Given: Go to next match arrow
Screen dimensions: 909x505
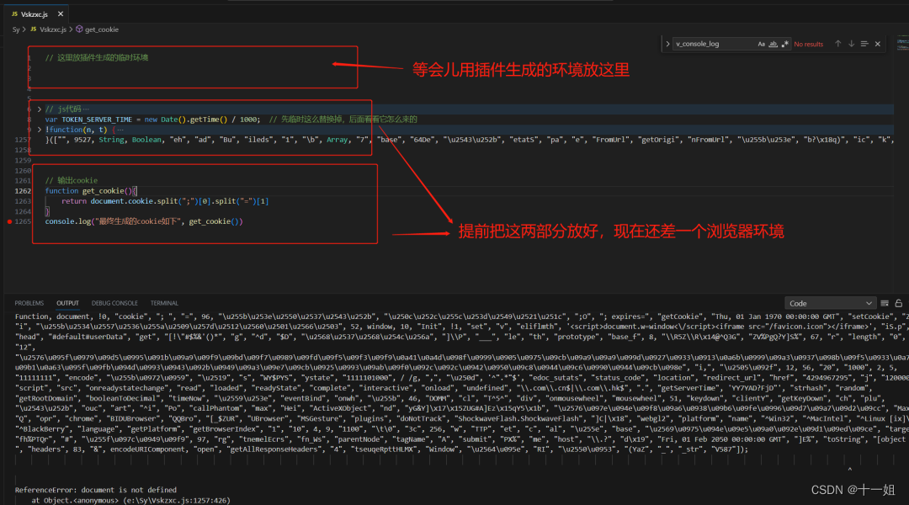Looking at the screenshot, I should pos(851,44).
